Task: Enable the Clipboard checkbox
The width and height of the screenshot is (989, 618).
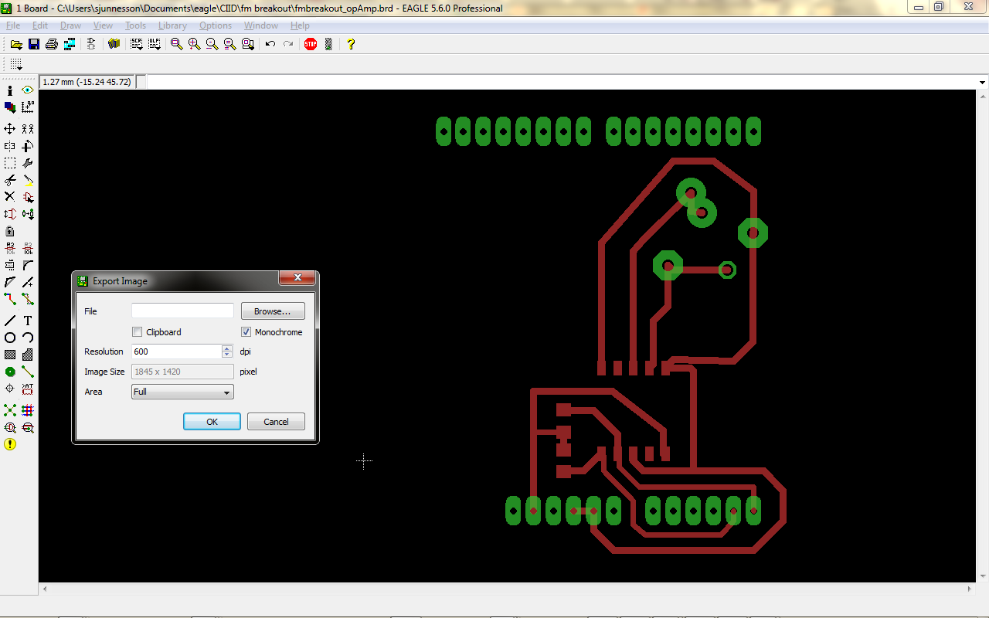Action: click(138, 332)
